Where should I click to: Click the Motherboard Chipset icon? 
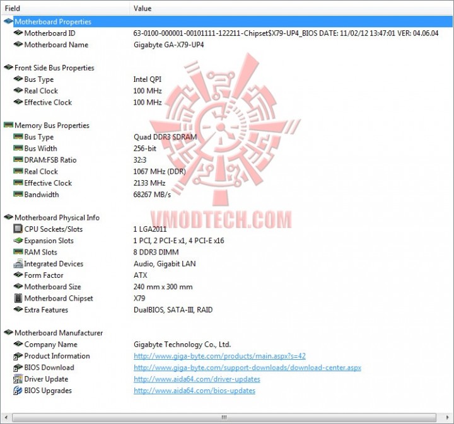pos(18,298)
